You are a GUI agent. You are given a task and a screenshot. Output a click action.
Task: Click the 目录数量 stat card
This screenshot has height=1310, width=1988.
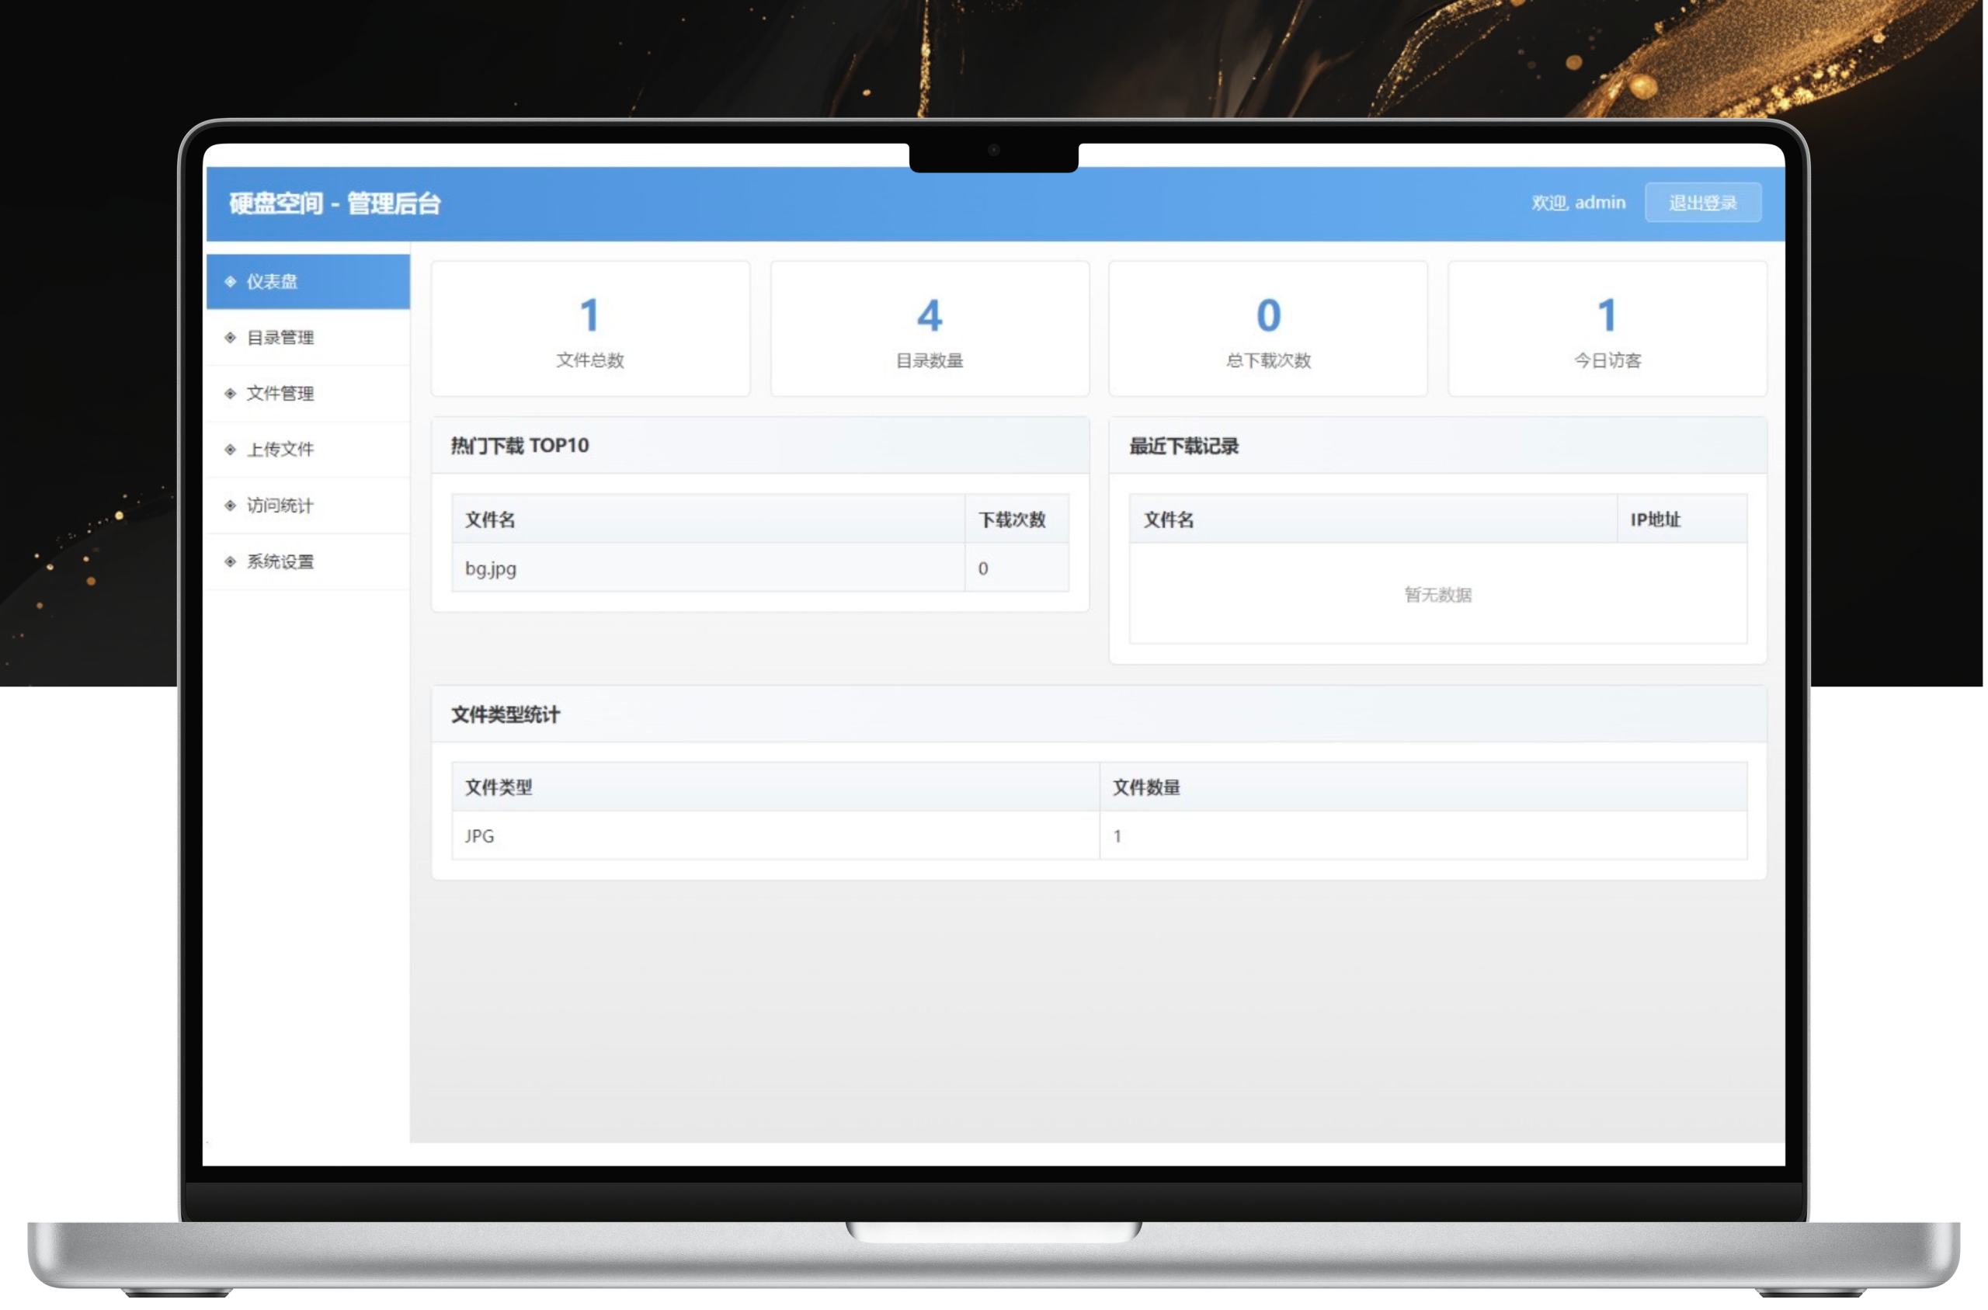coord(930,328)
